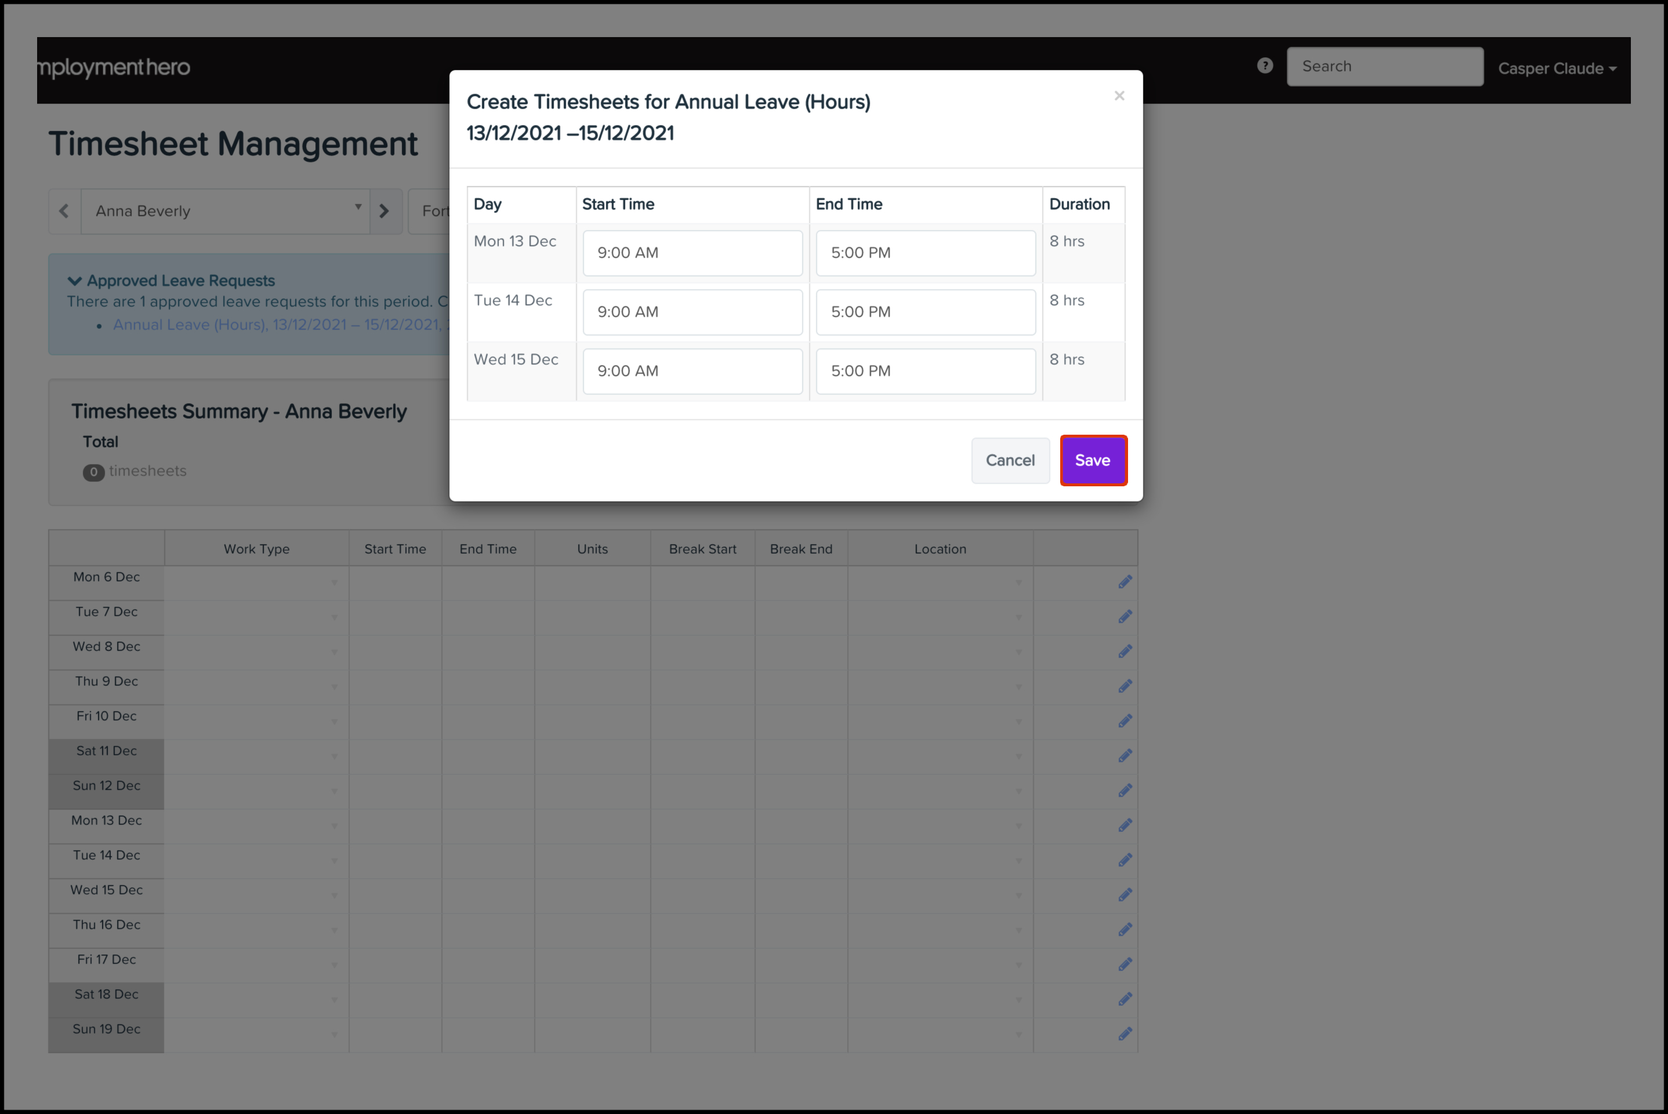The width and height of the screenshot is (1668, 1114).
Task: Click the help question mark icon
Action: tap(1264, 66)
